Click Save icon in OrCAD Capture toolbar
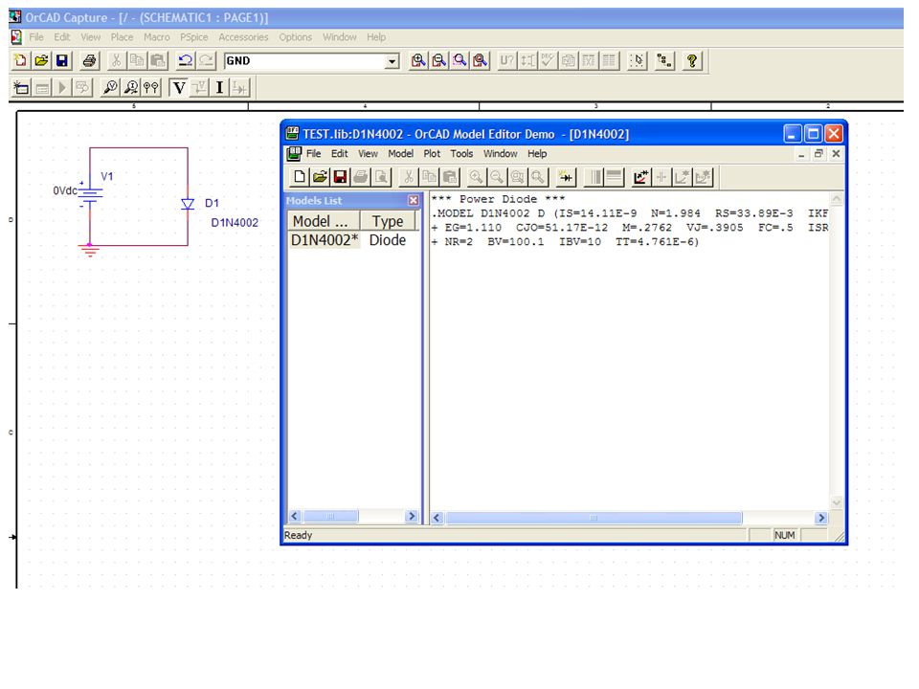 62,60
